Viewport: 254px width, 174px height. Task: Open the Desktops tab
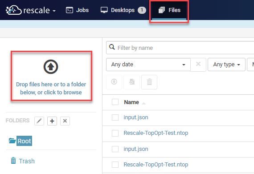coord(123,10)
